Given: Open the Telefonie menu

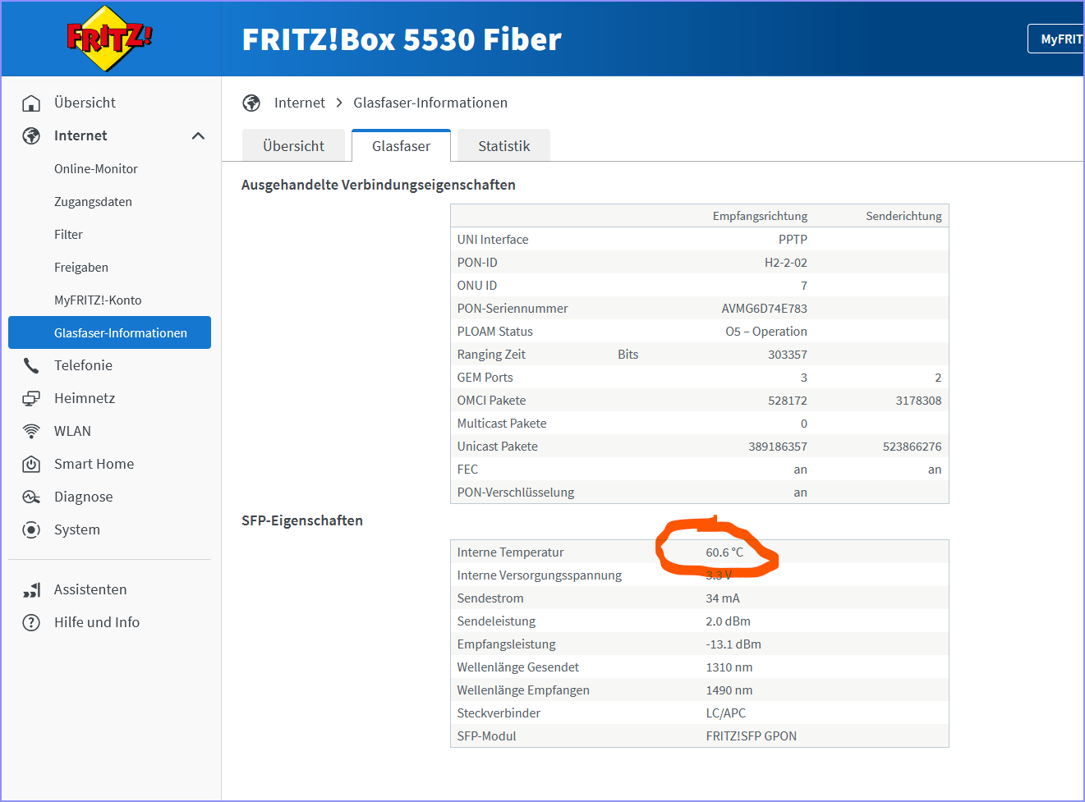Looking at the screenshot, I should tap(83, 365).
